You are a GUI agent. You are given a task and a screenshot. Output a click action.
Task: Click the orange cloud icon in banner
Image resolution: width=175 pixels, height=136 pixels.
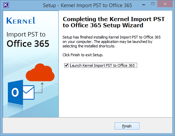point(40,72)
